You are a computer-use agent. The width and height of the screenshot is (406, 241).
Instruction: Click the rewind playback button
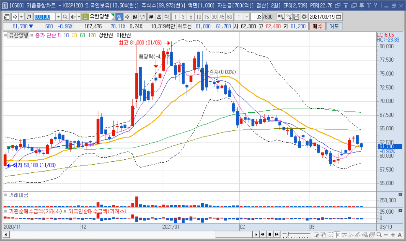(263, 234)
